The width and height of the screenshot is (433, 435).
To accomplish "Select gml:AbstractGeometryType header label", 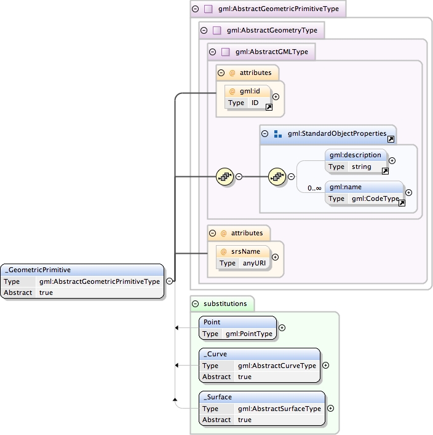I will [x=272, y=31].
